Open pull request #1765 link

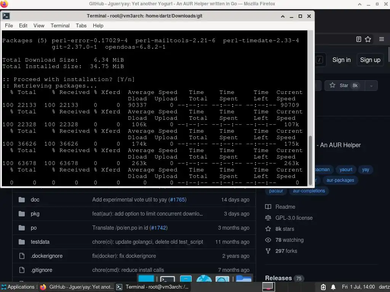coord(177,200)
